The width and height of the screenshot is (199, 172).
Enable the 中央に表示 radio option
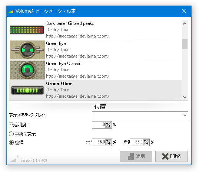(11, 134)
